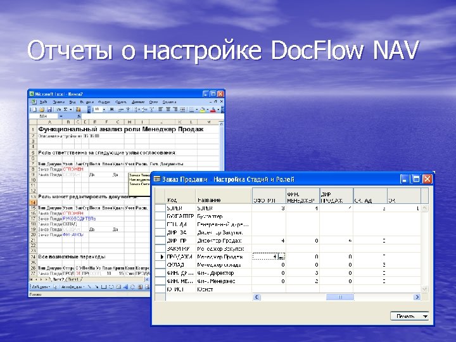Click the Name Box showing N14
Image resolution: width=456 pixels, height=342 pixels.
(x=43, y=116)
